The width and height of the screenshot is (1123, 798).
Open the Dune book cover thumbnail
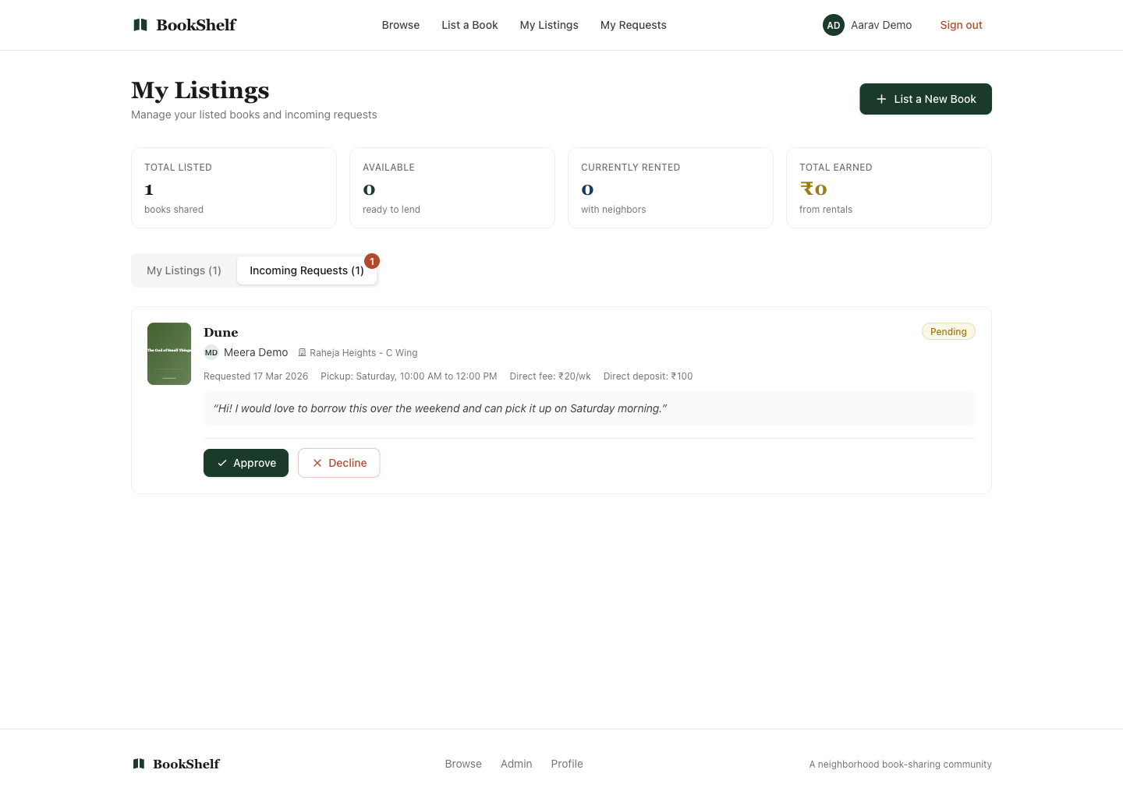tap(169, 354)
